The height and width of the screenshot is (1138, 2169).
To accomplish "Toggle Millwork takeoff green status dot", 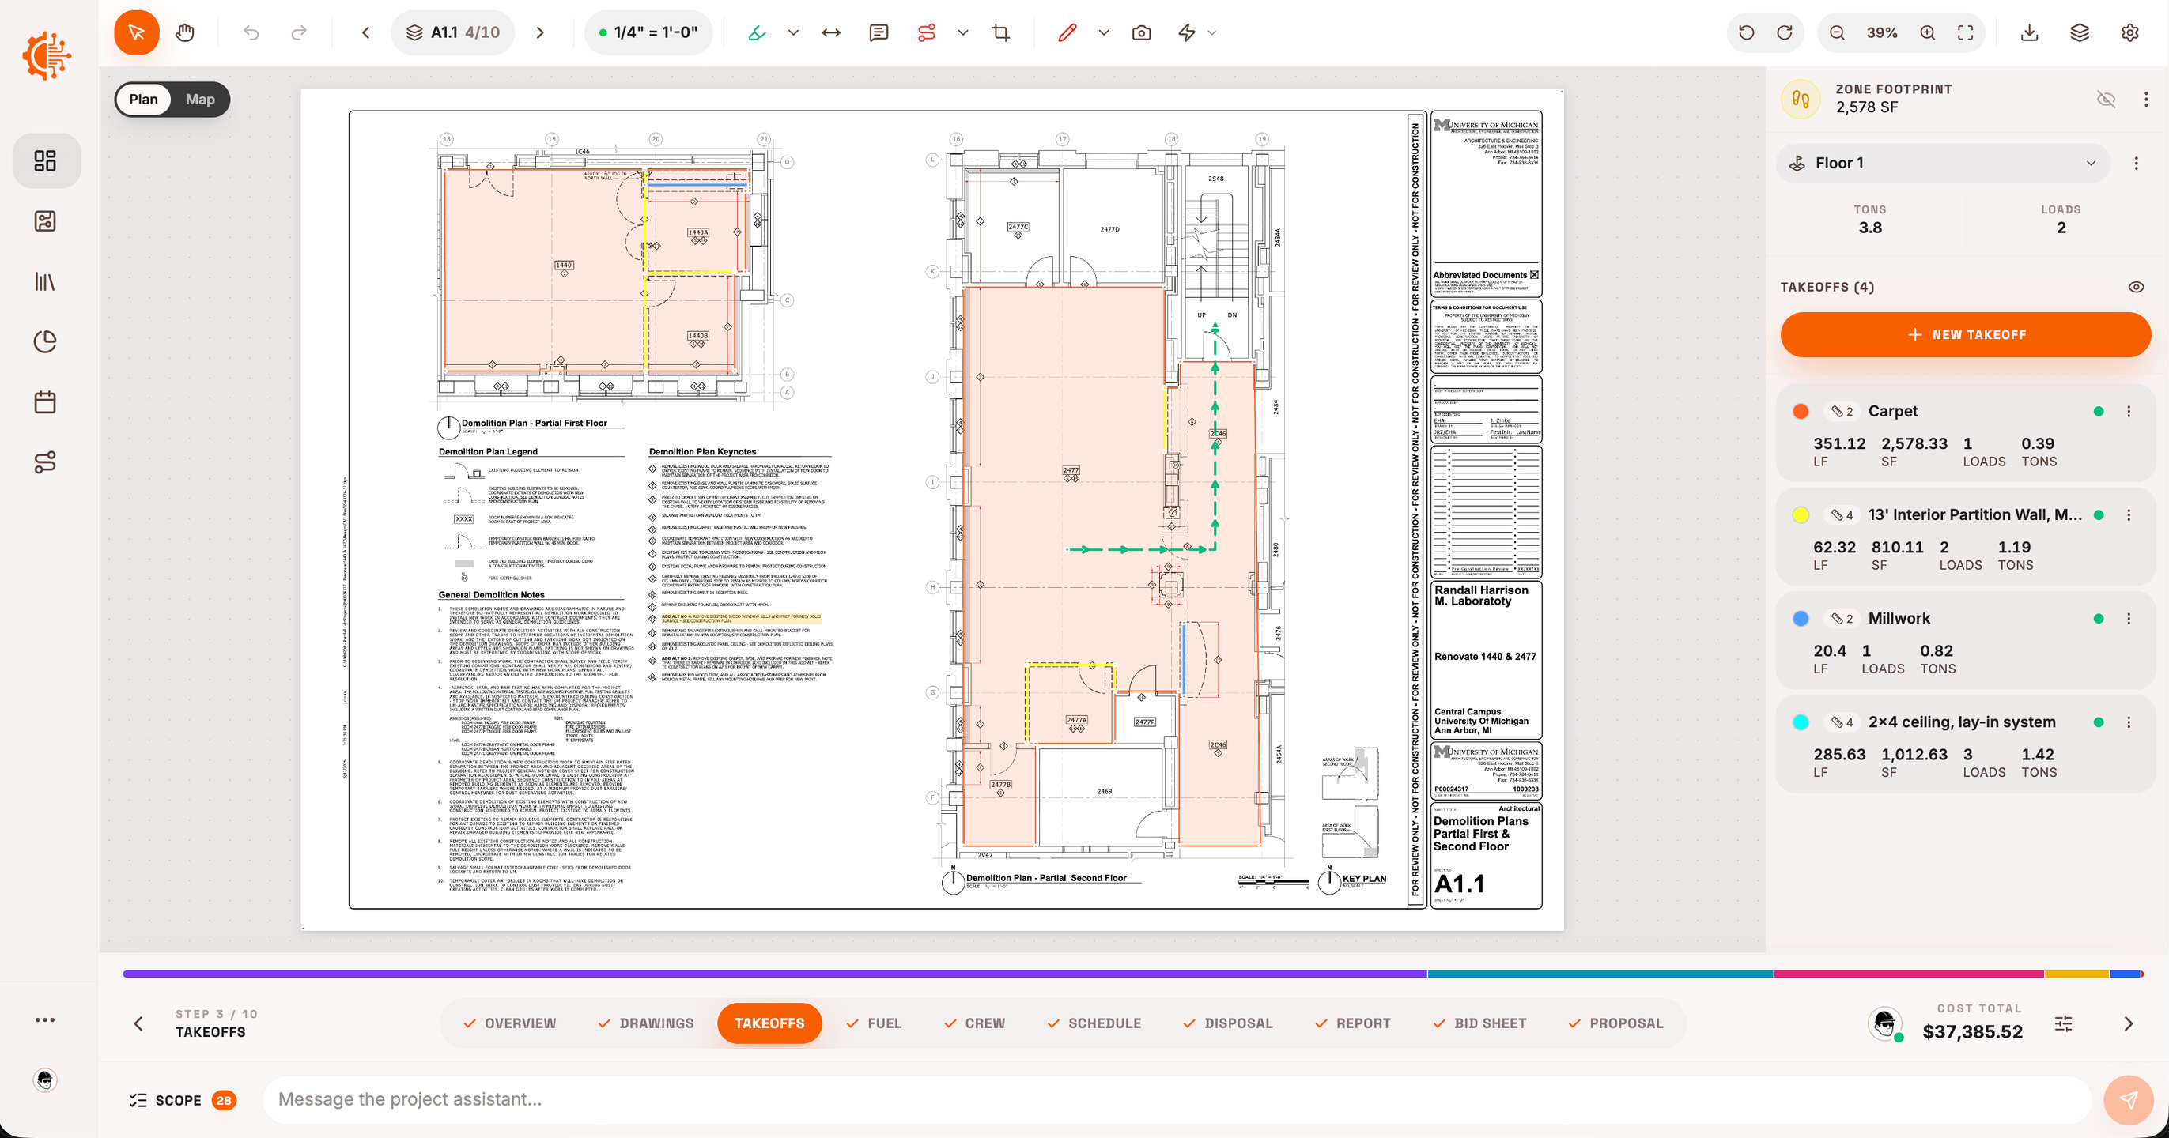I will [x=2099, y=619].
